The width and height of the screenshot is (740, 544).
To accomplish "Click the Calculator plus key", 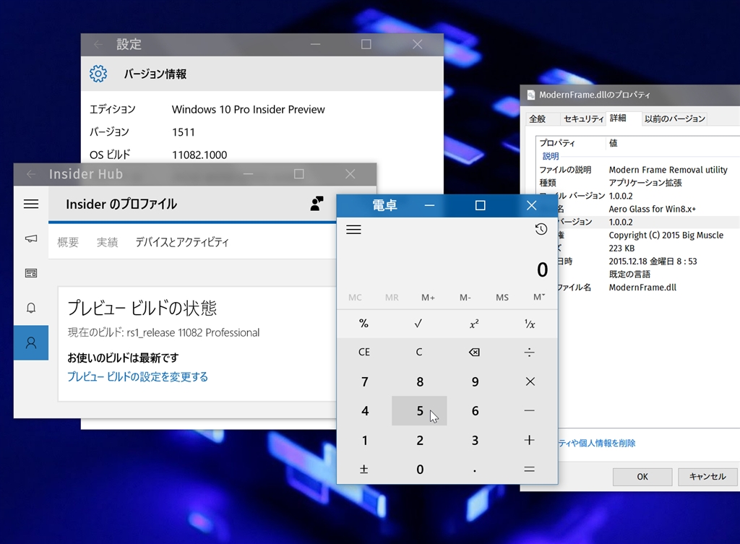I will pos(530,440).
